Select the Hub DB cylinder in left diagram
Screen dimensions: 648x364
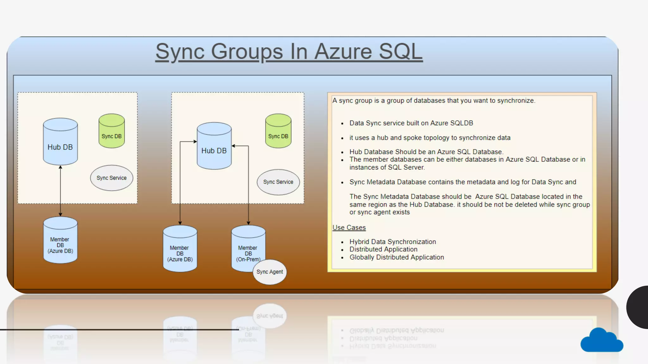60,142
